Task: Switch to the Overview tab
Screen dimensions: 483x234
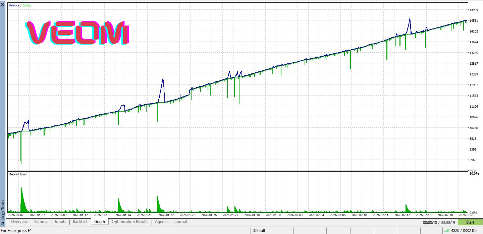Action: 19,222
